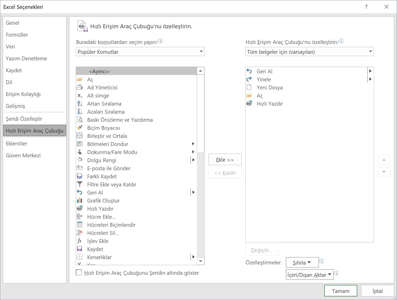Select the Hücreleri Biçimlendir icon
397x300 pixels.
80,225
